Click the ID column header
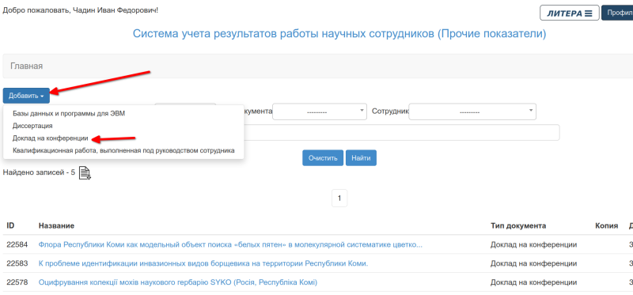 click(10, 225)
